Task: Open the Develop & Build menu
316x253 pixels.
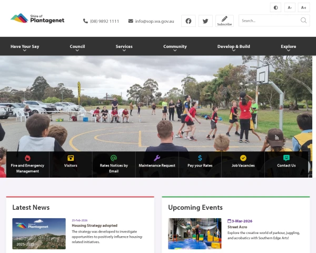Action: coord(233,46)
